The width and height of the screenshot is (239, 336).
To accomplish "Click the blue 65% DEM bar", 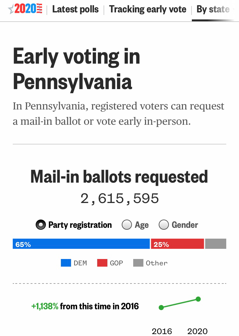I will (x=81, y=244).
